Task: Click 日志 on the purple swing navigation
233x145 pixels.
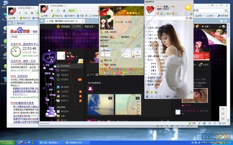Action: pyautogui.click(x=48, y=65)
